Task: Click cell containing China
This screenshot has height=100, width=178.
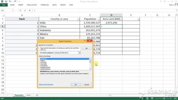Action: [59, 26]
